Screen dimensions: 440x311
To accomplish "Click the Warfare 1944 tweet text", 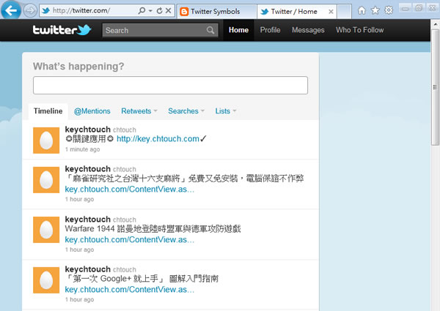I will [153, 229].
